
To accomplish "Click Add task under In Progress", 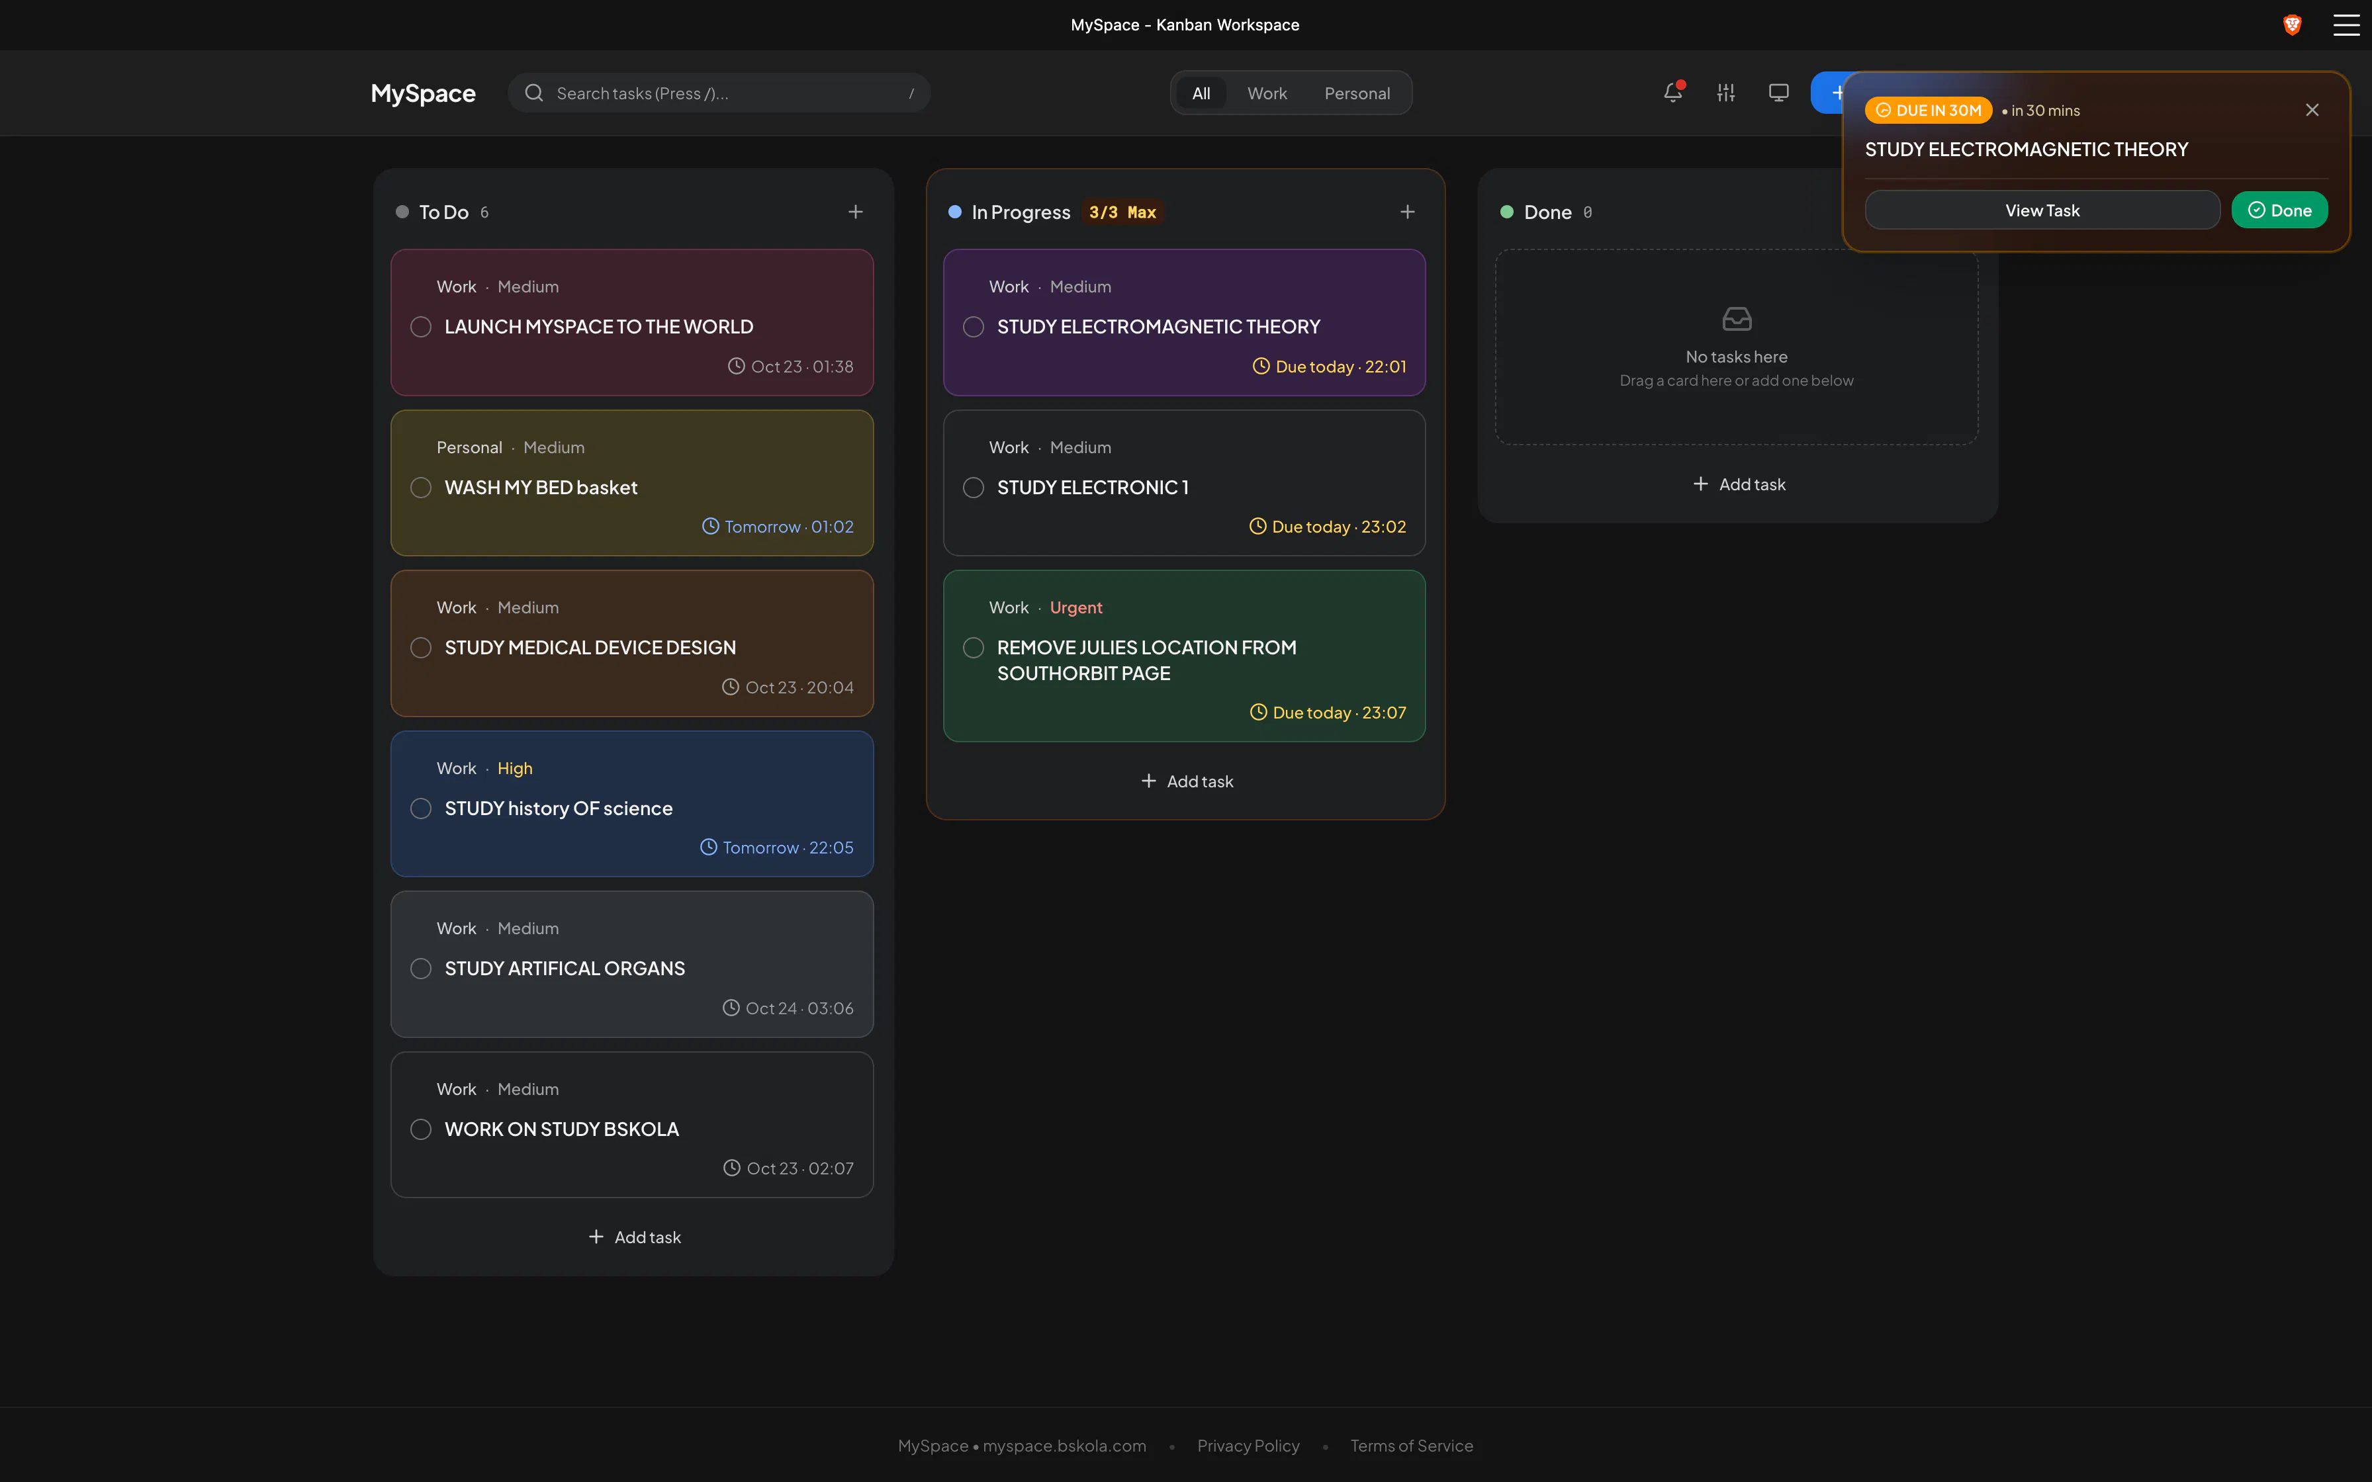I will pyautogui.click(x=1187, y=781).
